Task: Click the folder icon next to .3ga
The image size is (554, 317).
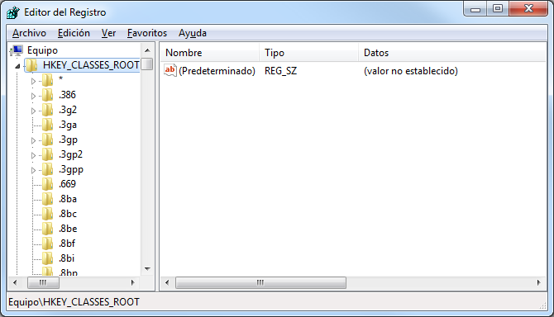Action: click(x=47, y=125)
